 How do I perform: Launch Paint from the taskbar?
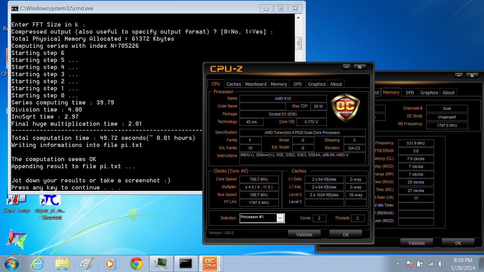86,263
